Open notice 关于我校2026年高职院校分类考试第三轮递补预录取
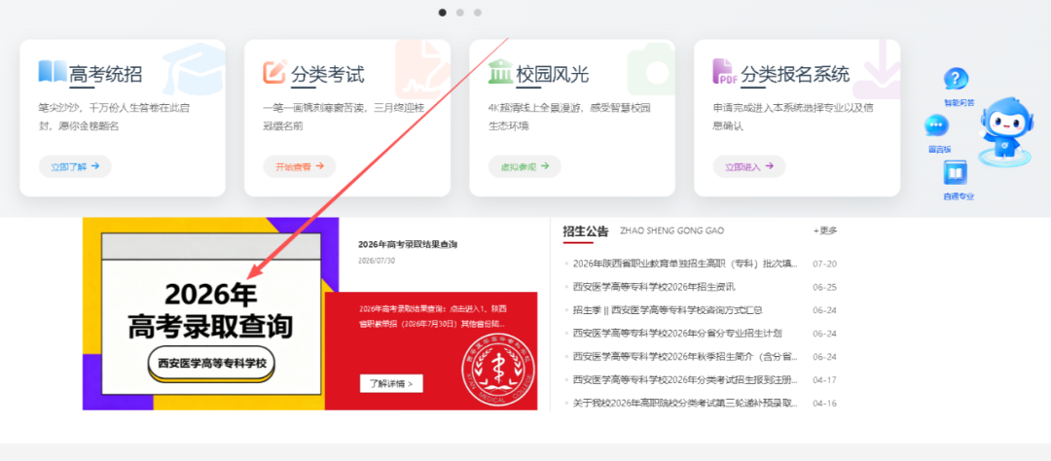 [686, 404]
